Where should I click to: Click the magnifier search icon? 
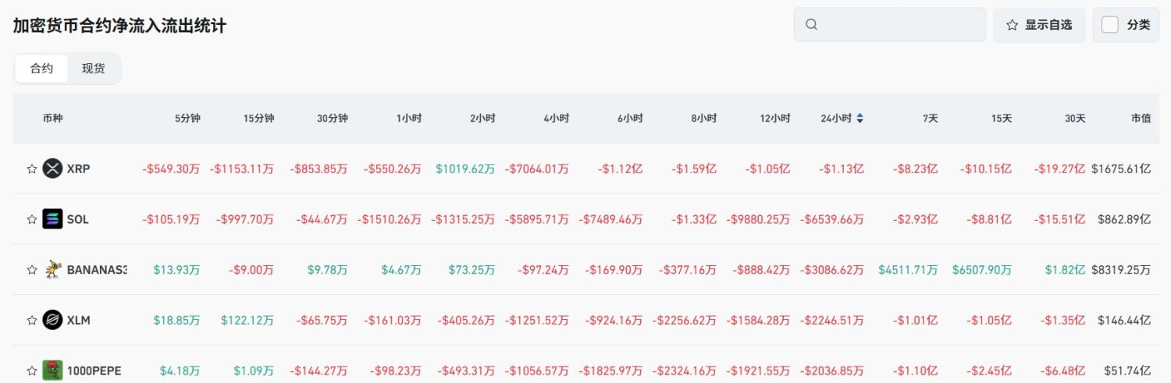point(811,25)
